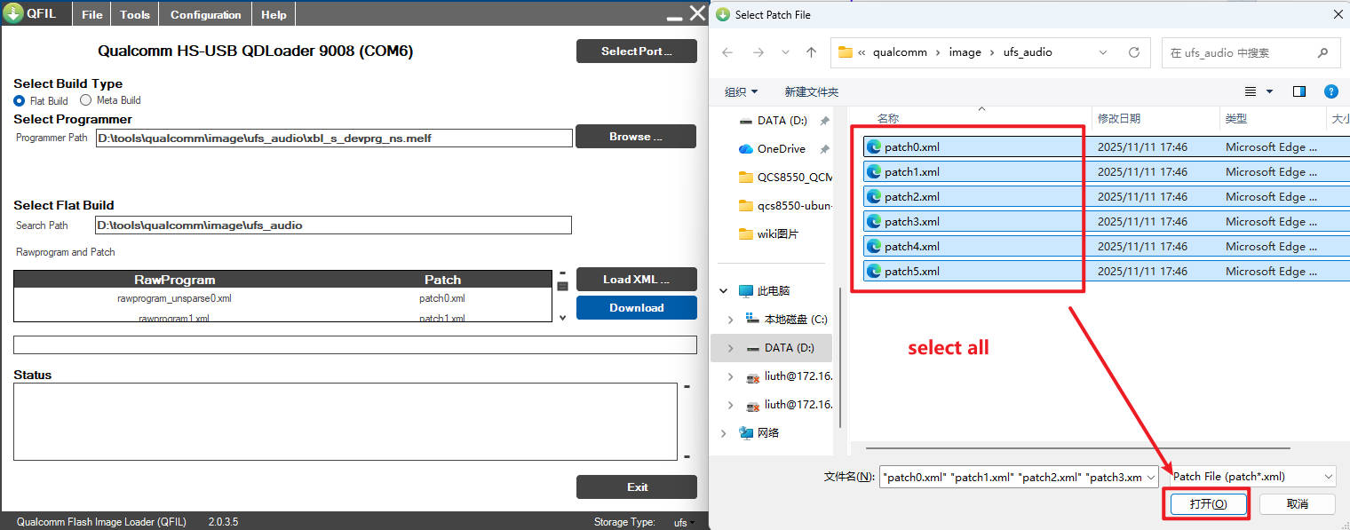This screenshot has width=1350, height=530.
Task: Click the blue Download button
Action: [636, 308]
